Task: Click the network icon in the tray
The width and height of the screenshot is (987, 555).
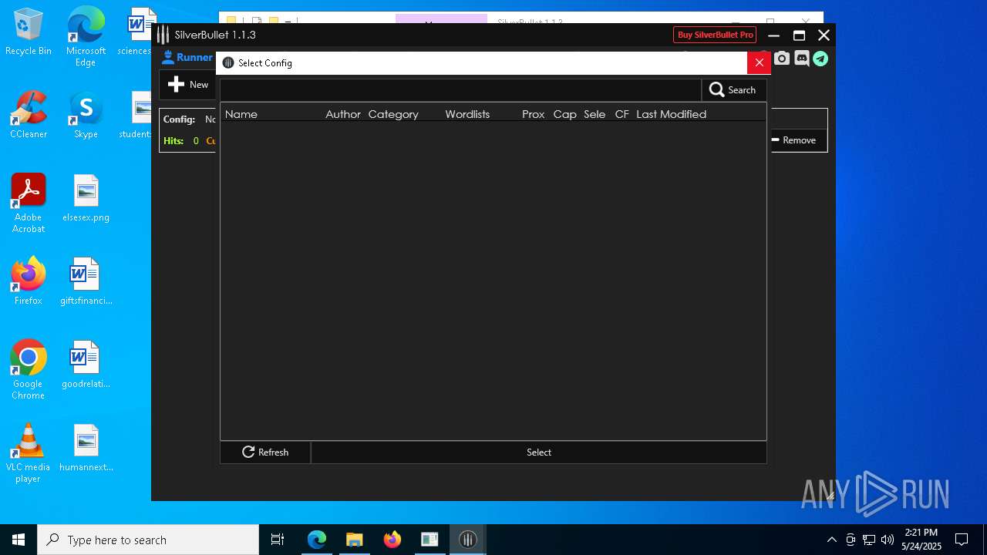Action: pyautogui.click(x=869, y=540)
